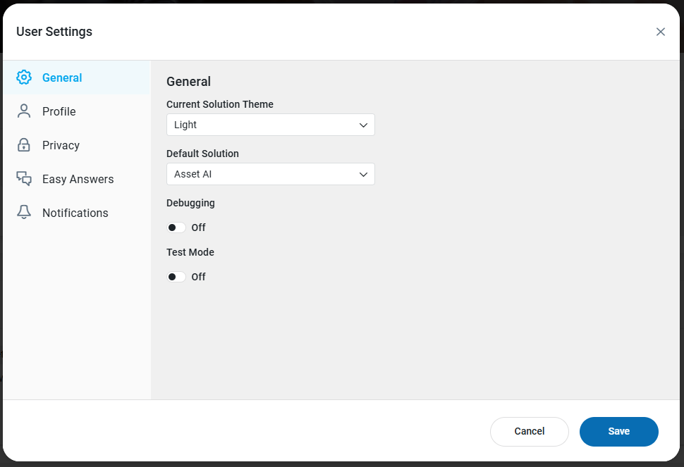The image size is (684, 467).
Task: Enable the Test Mode switch
Action: coord(176,277)
